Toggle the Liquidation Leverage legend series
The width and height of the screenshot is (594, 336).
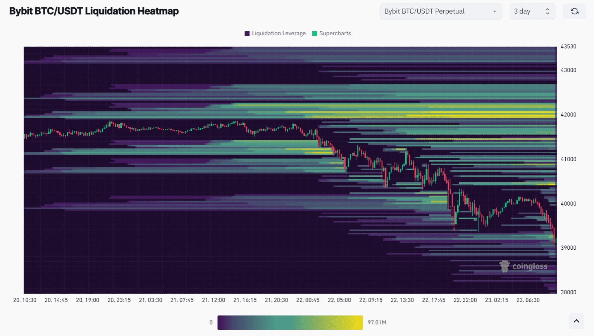[x=275, y=33]
